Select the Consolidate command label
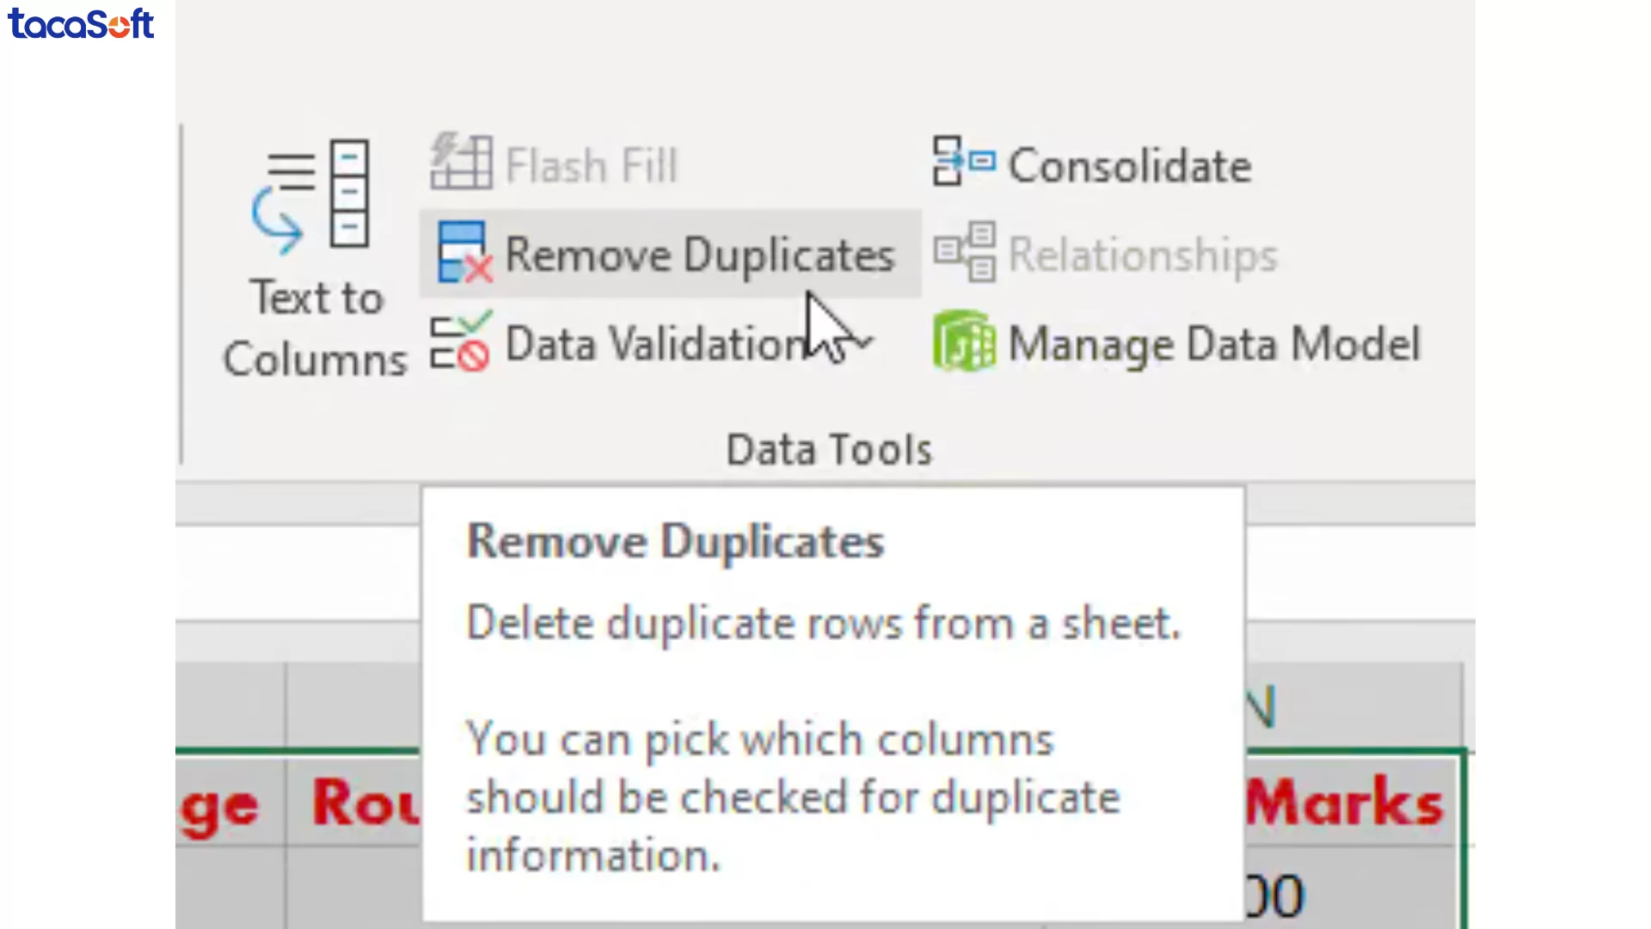Viewport: 1651px width, 929px height. pos(1129,165)
